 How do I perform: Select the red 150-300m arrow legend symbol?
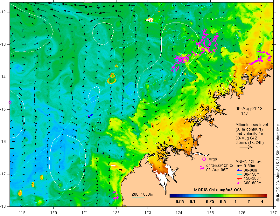click(x=240, y=179)
